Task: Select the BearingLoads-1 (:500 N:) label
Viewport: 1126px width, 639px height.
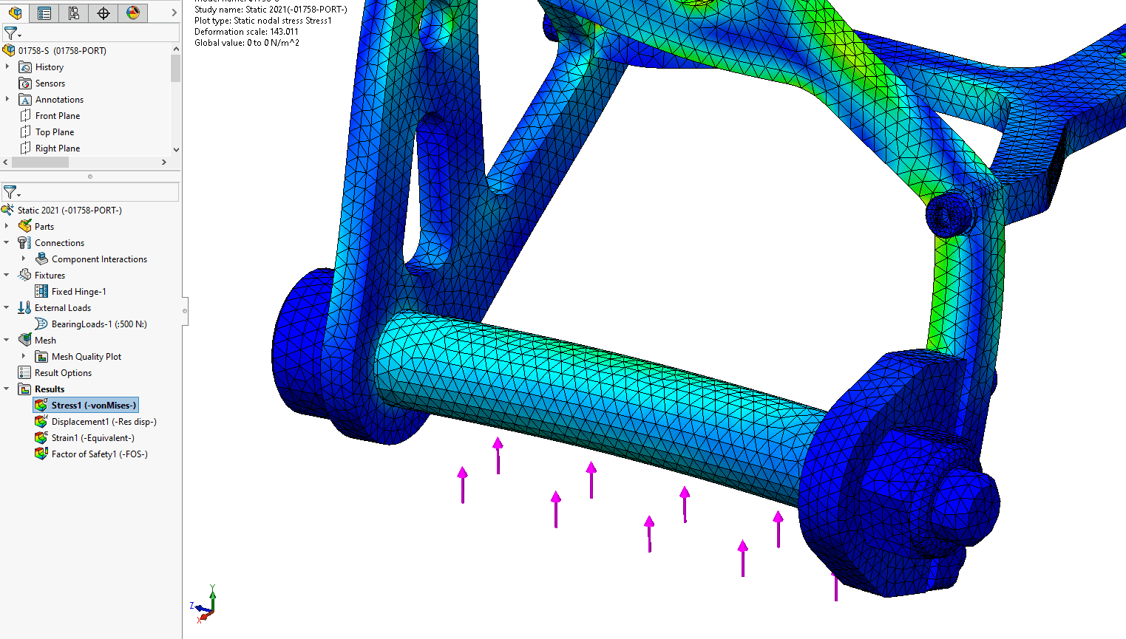Action: [x=99, y=324]
